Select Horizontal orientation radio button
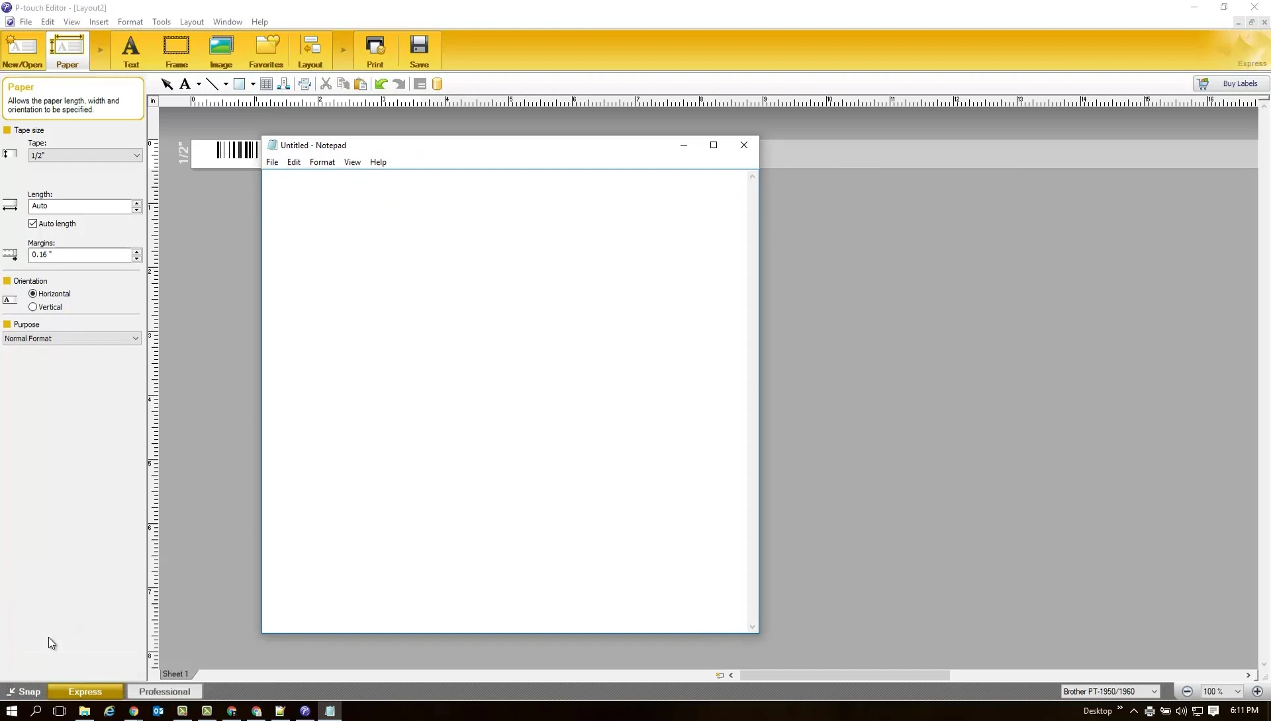The width and height of the screenshot is (1271, 721). (x=32, y=294)
